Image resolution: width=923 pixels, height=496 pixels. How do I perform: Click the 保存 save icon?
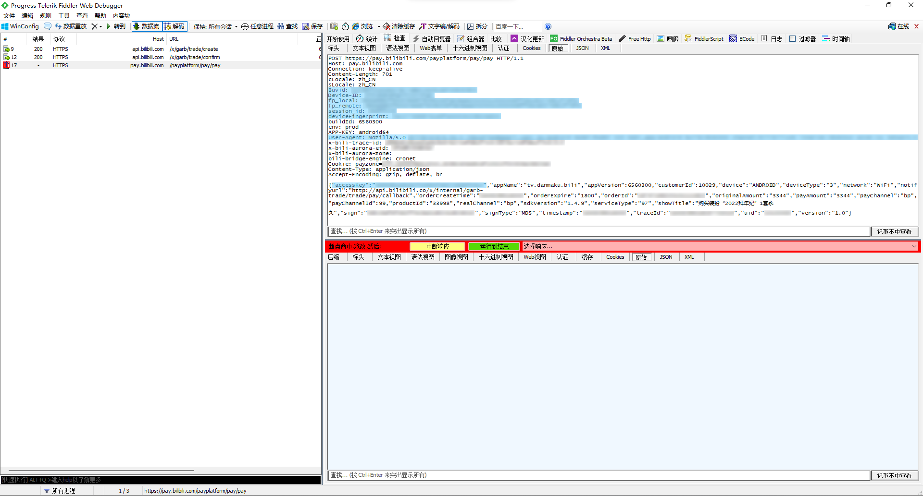pyautogui.click(x=312, y=26)
